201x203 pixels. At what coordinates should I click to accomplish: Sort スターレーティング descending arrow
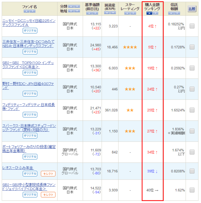point(133,13)
